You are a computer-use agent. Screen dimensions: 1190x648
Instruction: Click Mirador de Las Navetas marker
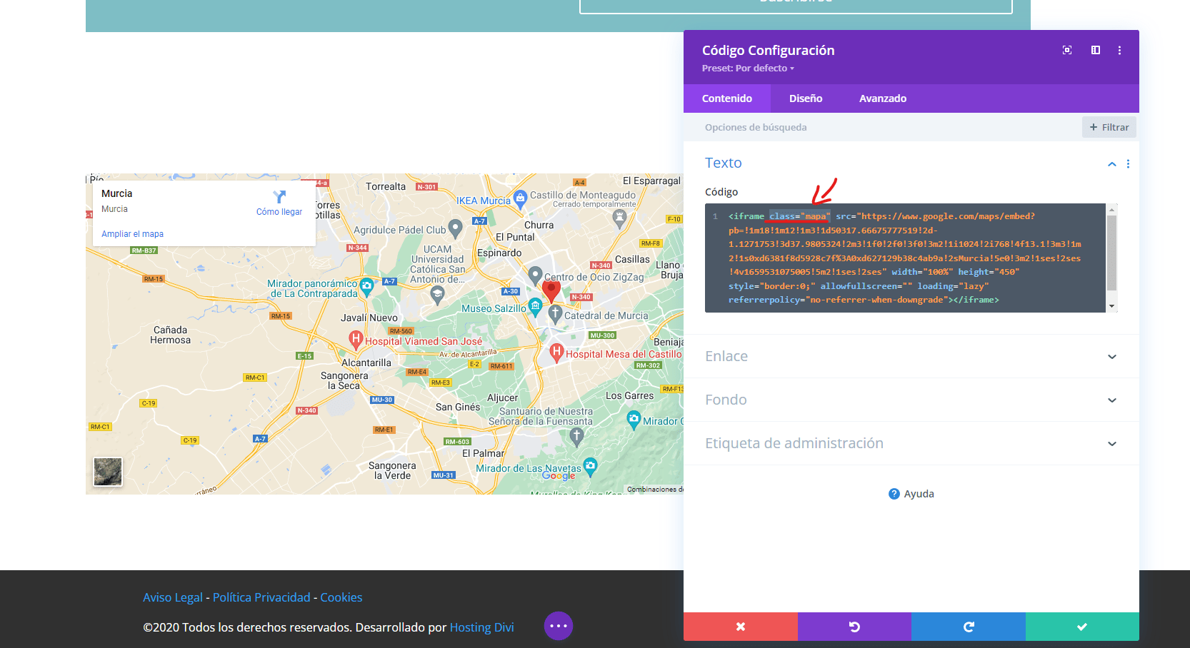point(590,467)
